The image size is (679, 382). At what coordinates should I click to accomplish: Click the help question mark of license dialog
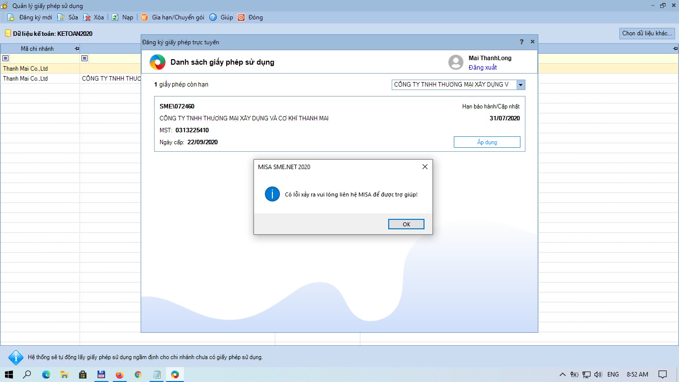tap(521, 42)
